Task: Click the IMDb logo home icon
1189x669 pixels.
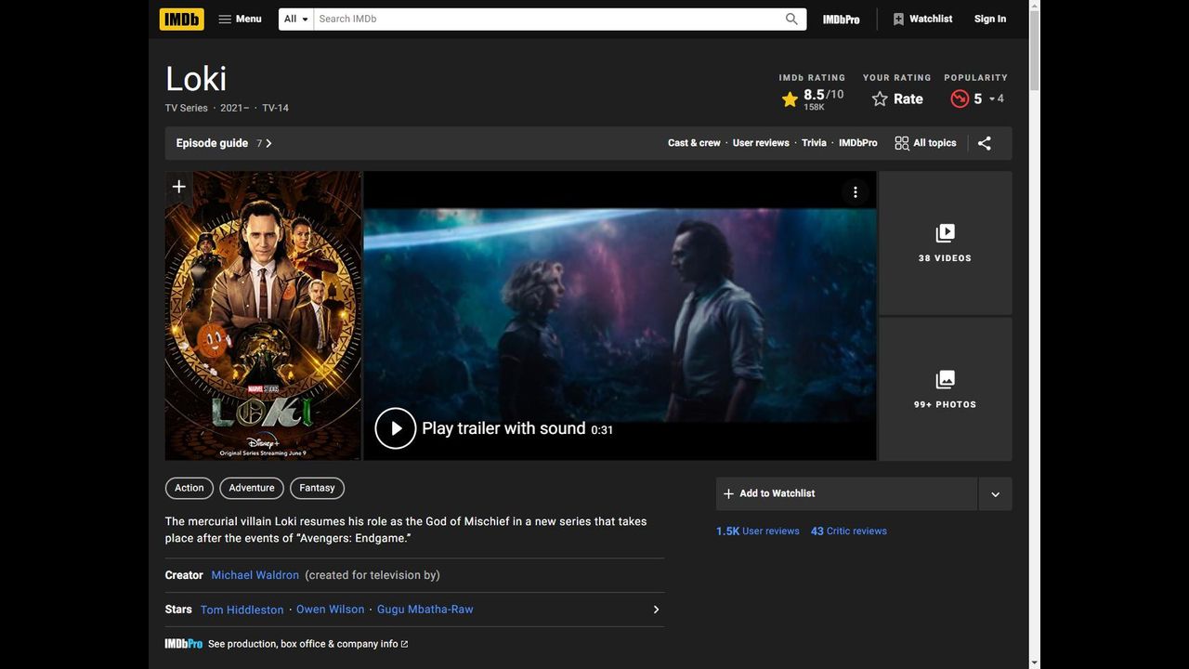Action: pyautogui.click(x=181, y=19)
